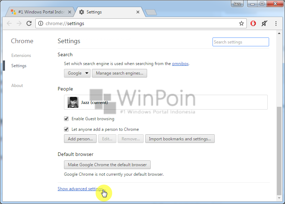Click the Edit person button
The height and width of the screenshot is (204, 285).
click(107, 139)
